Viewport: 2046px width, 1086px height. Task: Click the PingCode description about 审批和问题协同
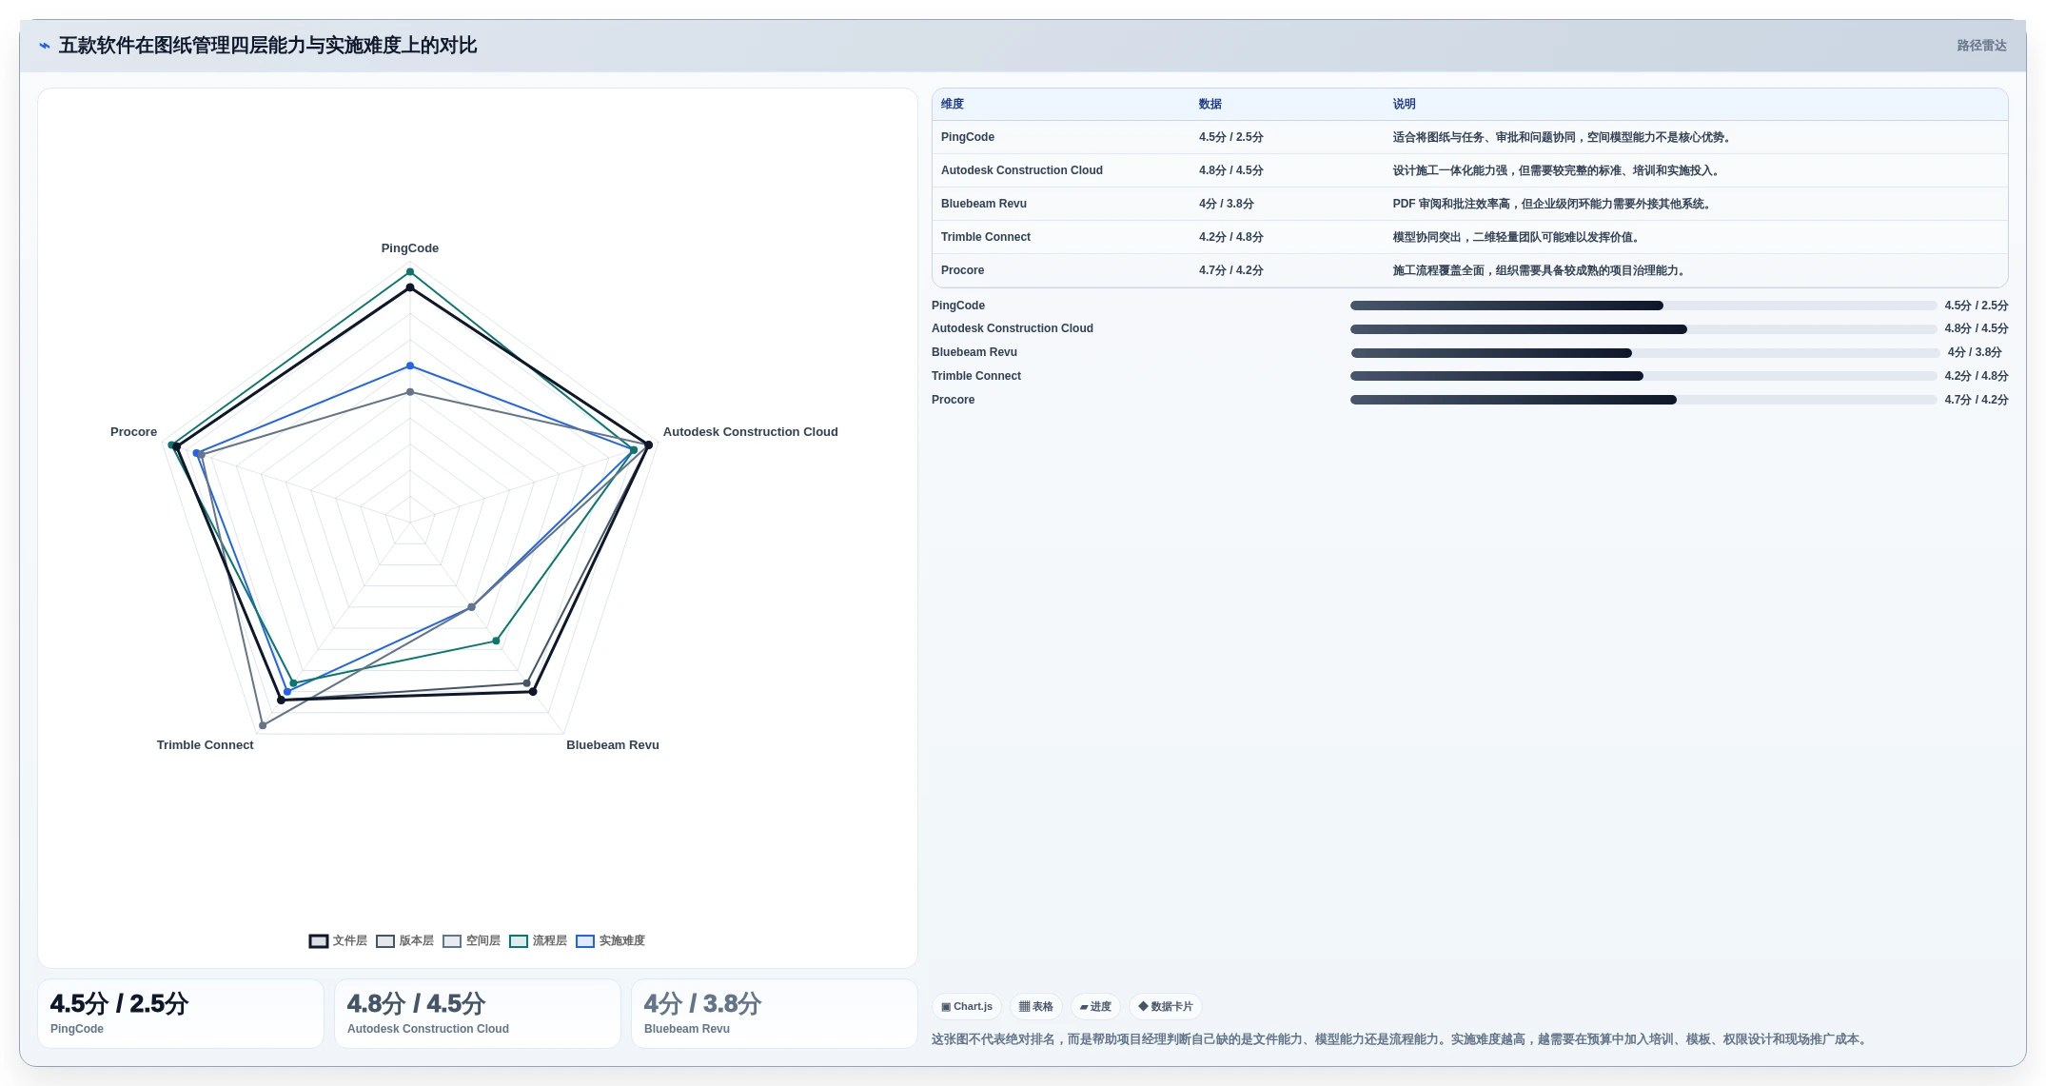coord(1563,137)
